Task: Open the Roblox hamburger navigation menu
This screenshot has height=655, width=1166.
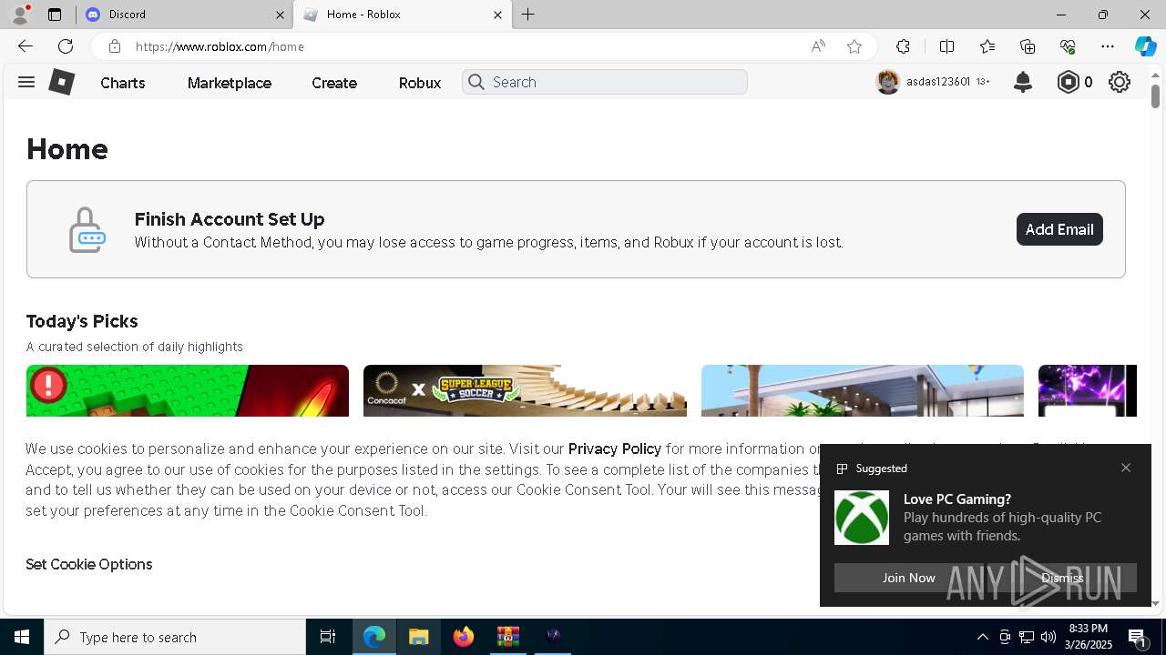Action: pyautogui.click(x=26, y=82)
